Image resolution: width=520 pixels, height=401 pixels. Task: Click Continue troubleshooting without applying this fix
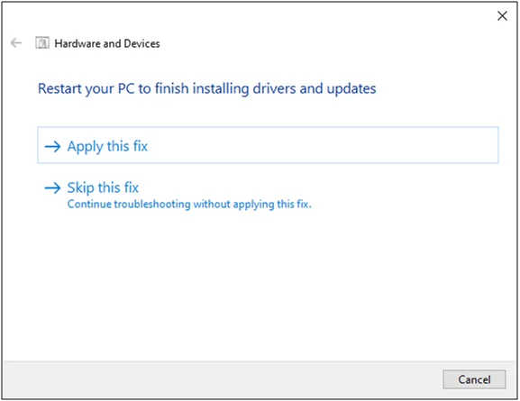[x=189, y=204]
